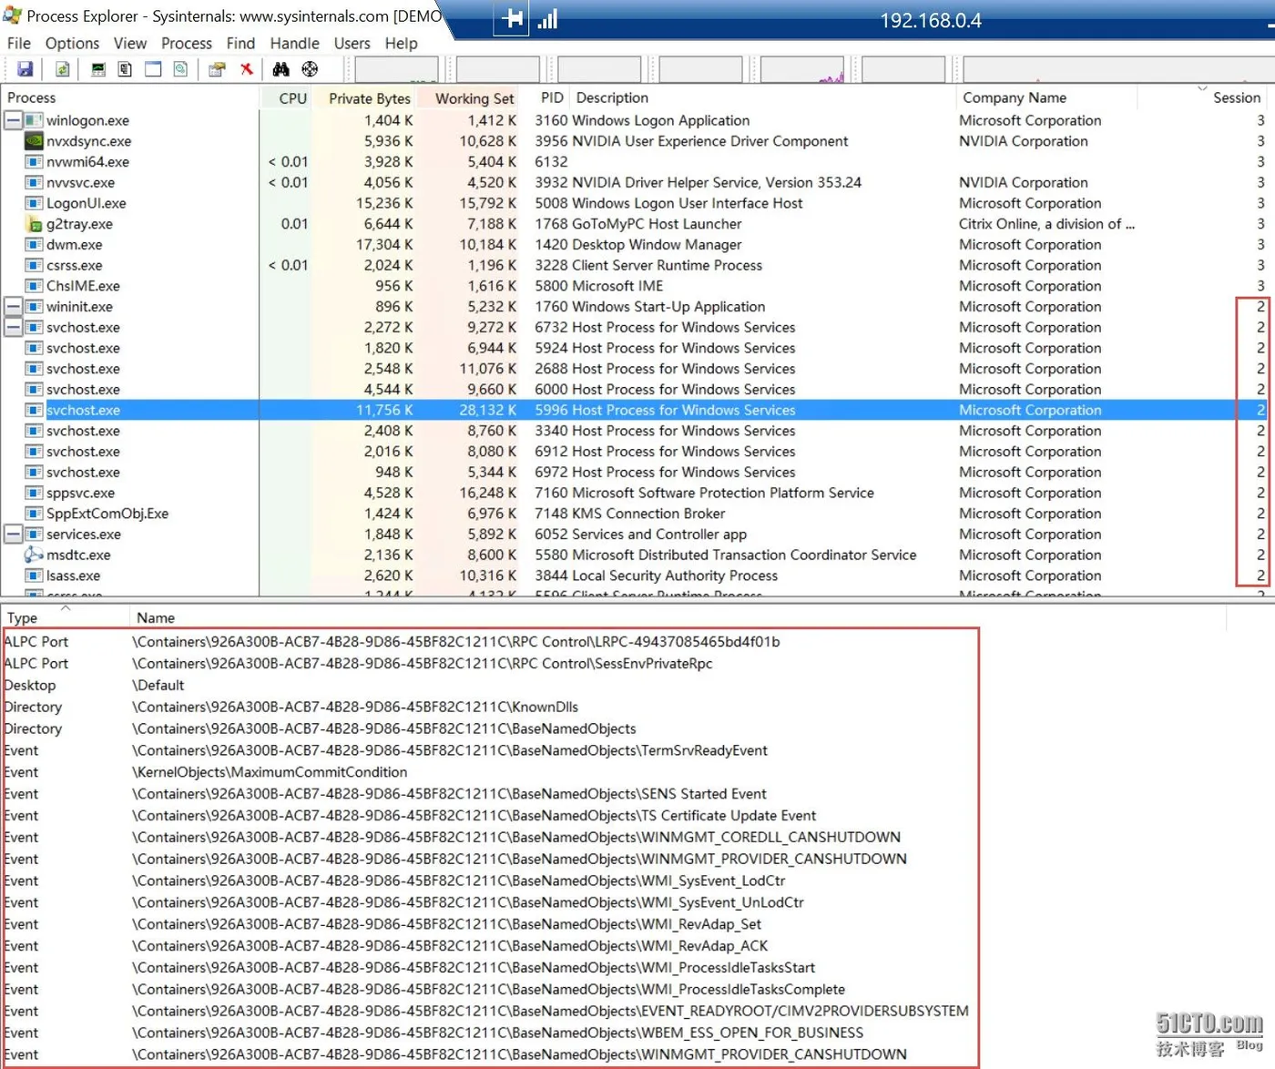Select the KMS Connection Broker row
The width and height of the screenshot is (1275, 1069).
636,514
